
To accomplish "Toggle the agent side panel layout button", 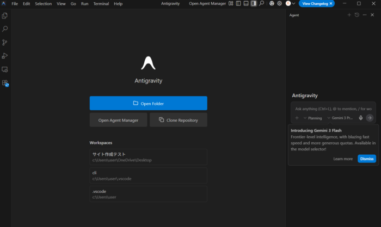I will (254, 3).
